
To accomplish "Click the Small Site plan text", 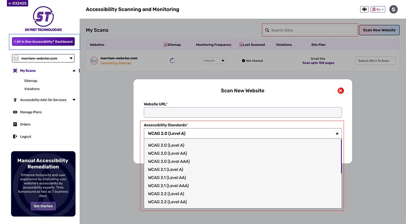I will coord(318,59).
